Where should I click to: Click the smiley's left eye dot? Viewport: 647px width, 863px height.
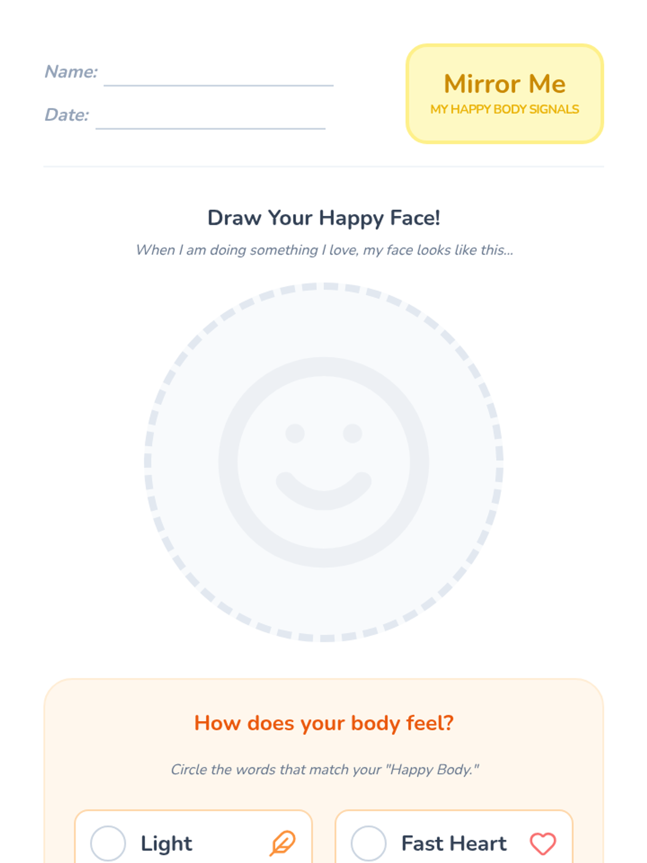(295, 433)
